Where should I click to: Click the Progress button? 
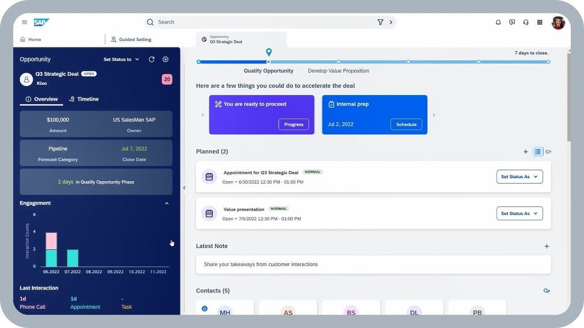294,125
